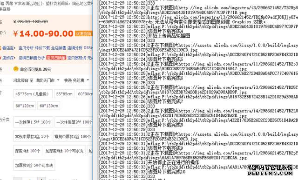The height and width of the screenshot is (180, 298).
Task: Click the 看店宝 logo icon
Action: pos(0,48)
